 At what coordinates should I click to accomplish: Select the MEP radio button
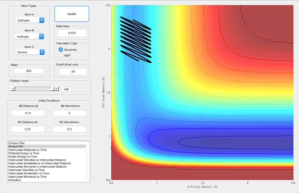coord(61,55)
